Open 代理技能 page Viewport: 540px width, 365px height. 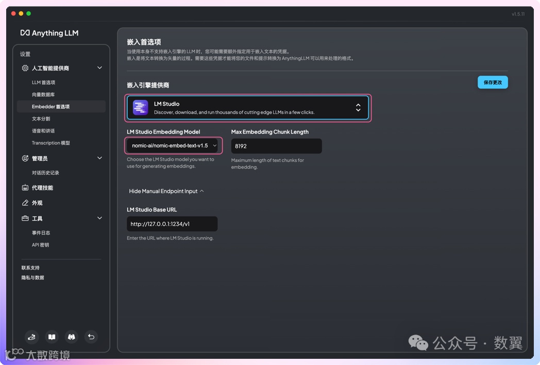(x=42, y=188)
